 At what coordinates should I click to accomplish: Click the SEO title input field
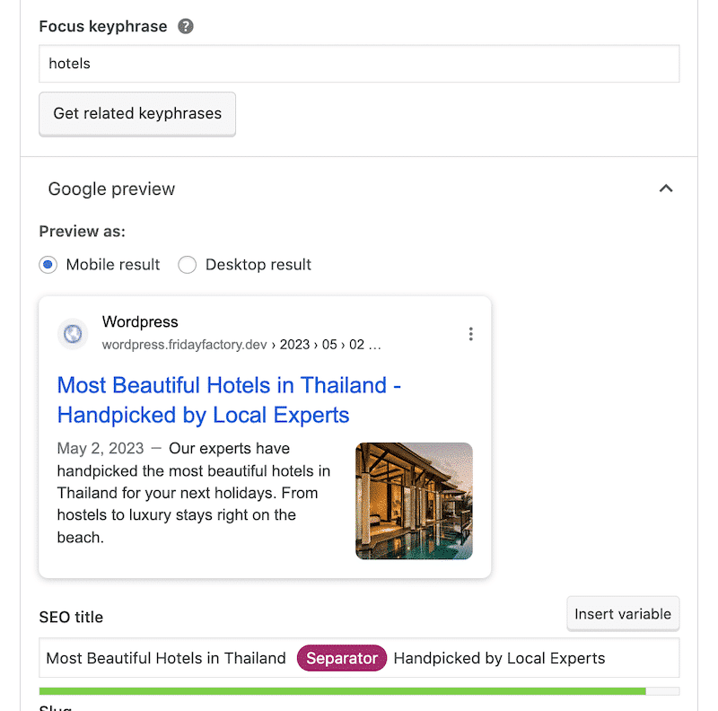(x=359, y=658)
